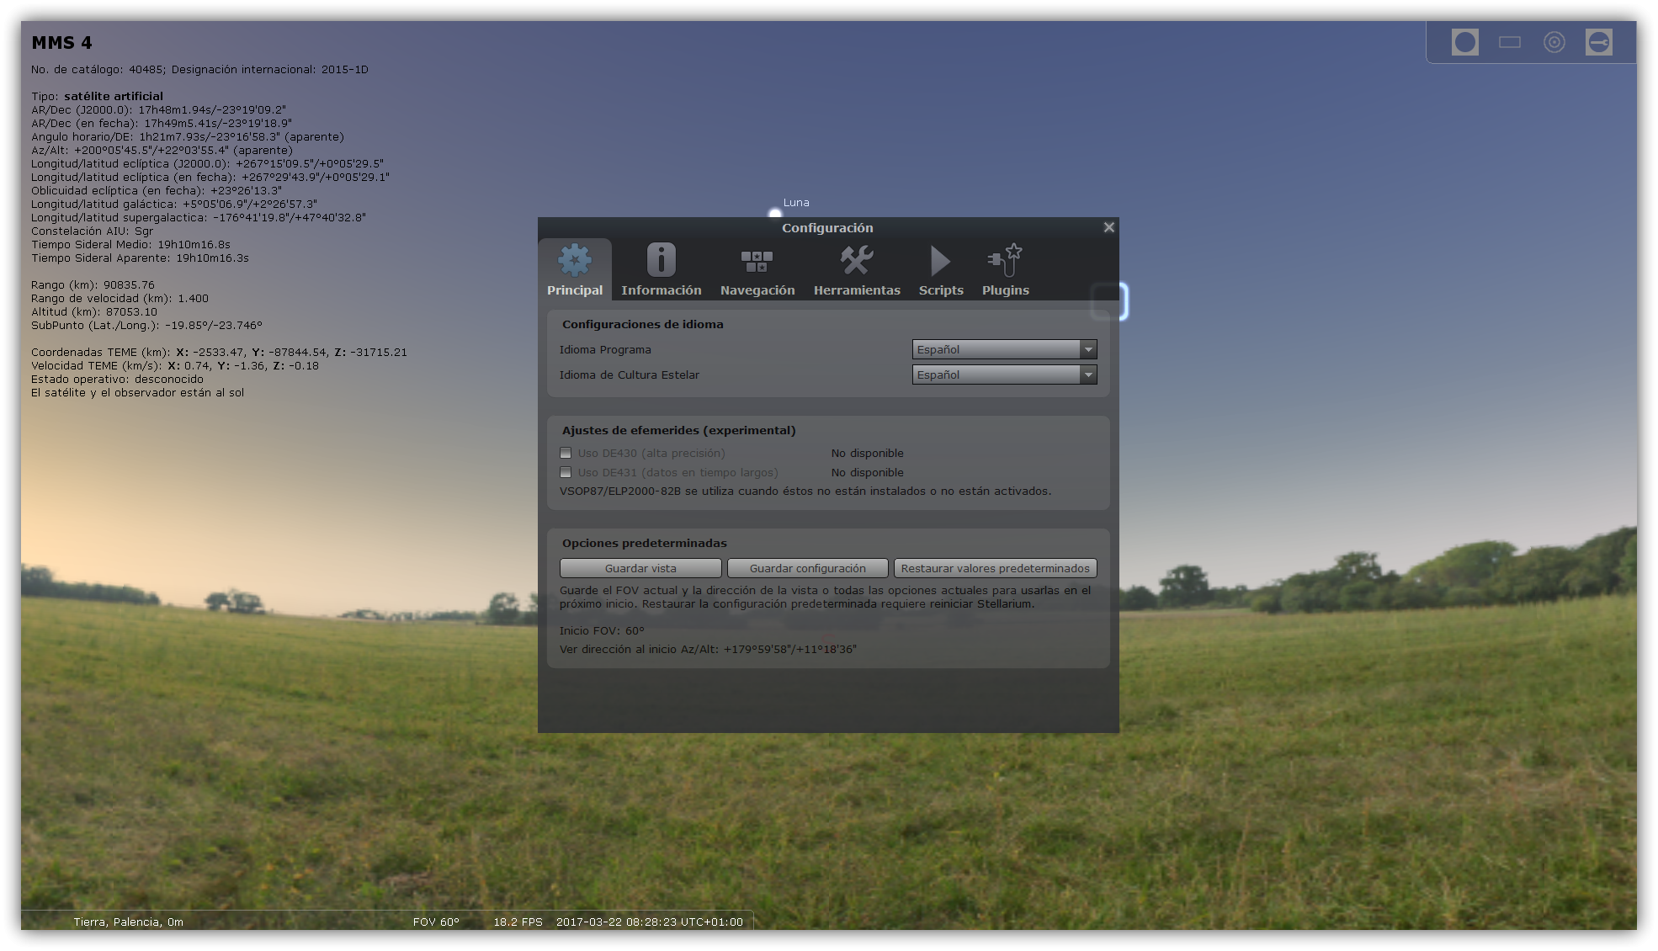
Task: Open the Herramientas tools icon
Action: point(857,261)
